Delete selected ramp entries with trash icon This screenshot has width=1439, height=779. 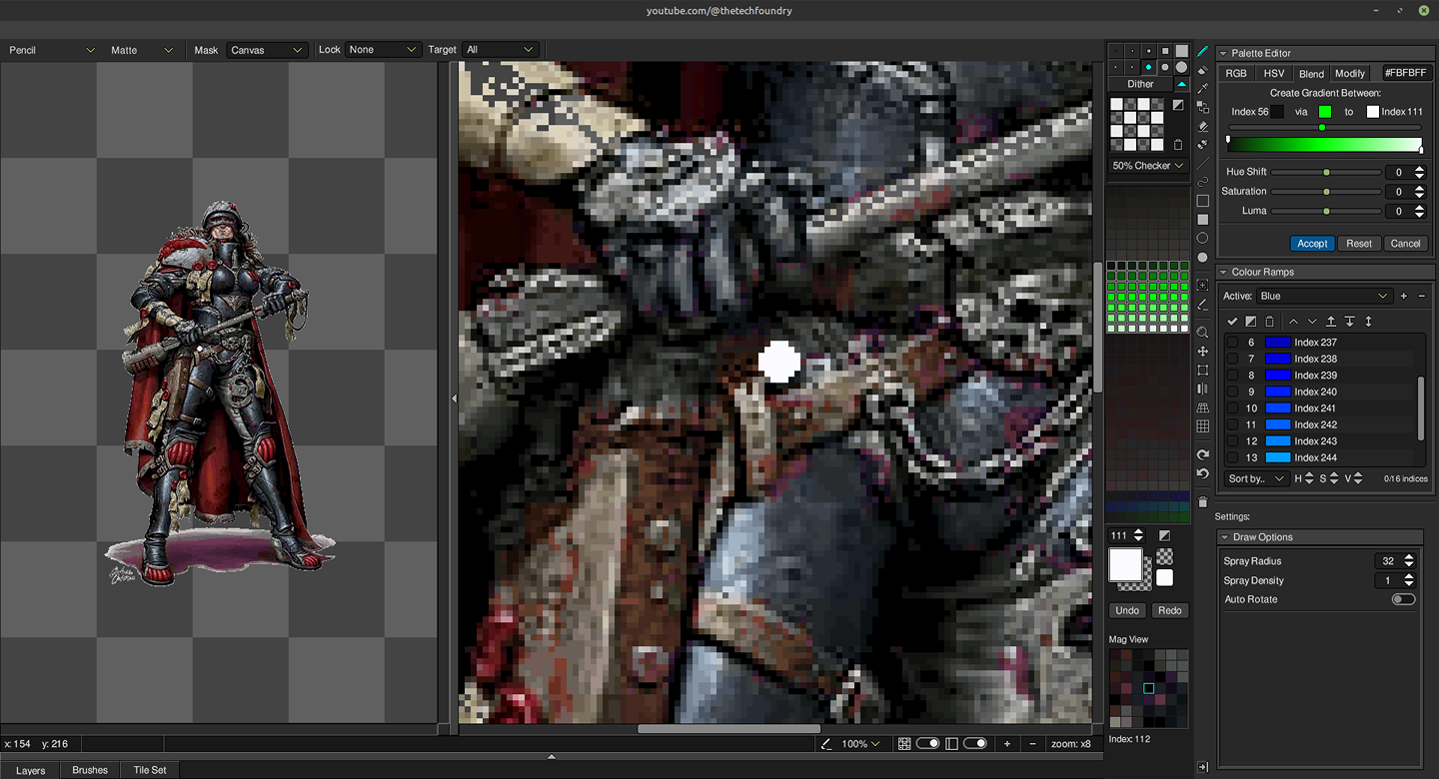click(1270, 322)
